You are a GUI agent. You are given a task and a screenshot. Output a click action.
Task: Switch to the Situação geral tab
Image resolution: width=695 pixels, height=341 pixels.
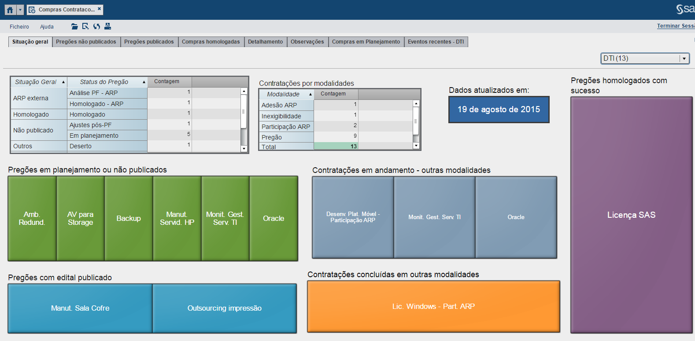tap(30, 42)
